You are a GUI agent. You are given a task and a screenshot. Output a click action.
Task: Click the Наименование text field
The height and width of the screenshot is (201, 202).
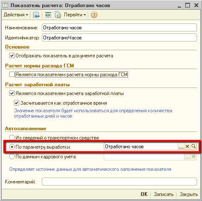(x=119, y=28)
